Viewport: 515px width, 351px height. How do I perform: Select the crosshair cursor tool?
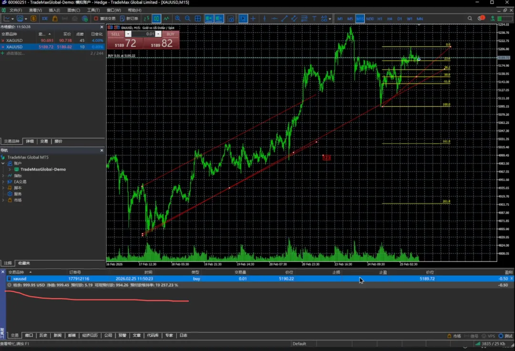(253, 19)
